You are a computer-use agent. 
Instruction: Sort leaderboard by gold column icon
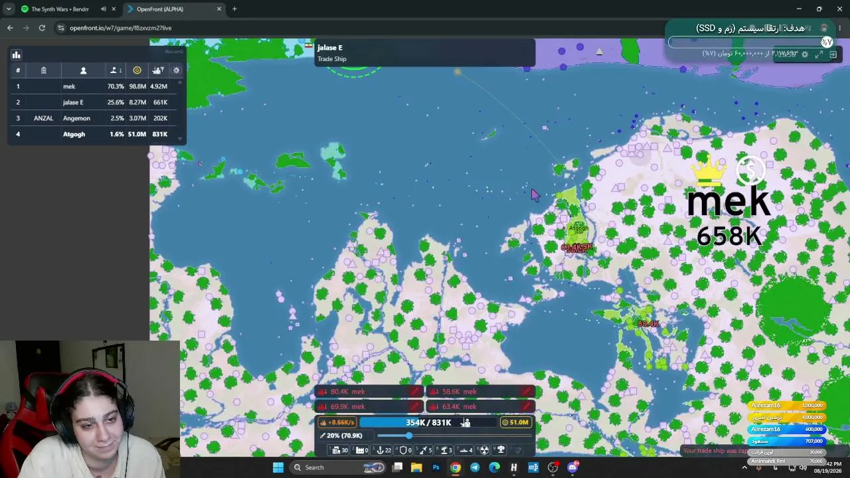click(x=137, y=70)
